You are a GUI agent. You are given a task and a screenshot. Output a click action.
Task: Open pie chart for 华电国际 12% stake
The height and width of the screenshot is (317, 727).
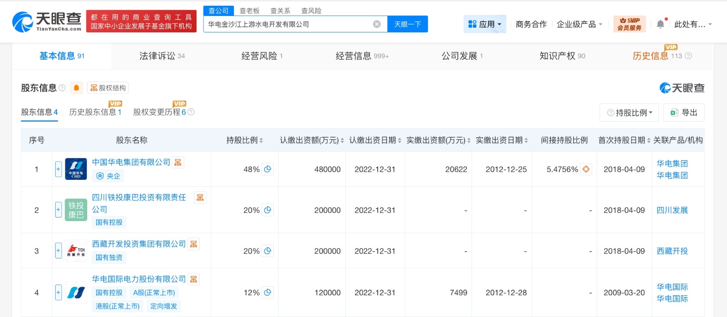267,293
